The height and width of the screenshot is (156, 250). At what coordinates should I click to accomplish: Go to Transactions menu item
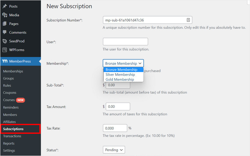pyautogui.click(x=12, y=136)
